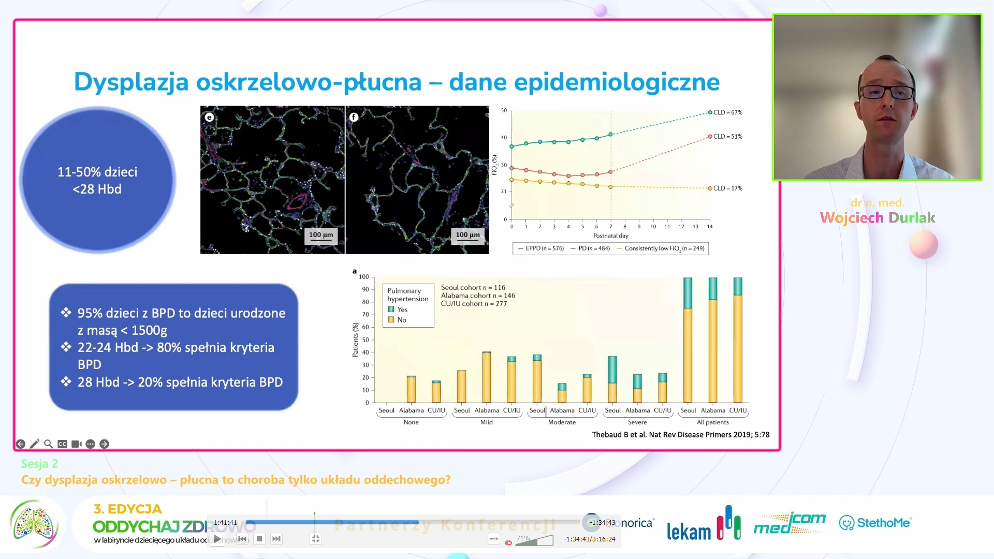
Task: Toggle closed captions CC button
Action: [63, 444]
